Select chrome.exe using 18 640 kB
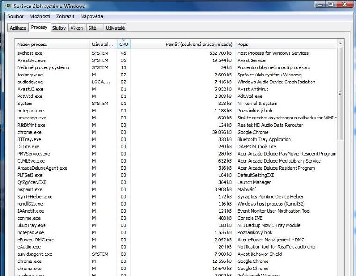356x276 pixels. tap(176, 269)
